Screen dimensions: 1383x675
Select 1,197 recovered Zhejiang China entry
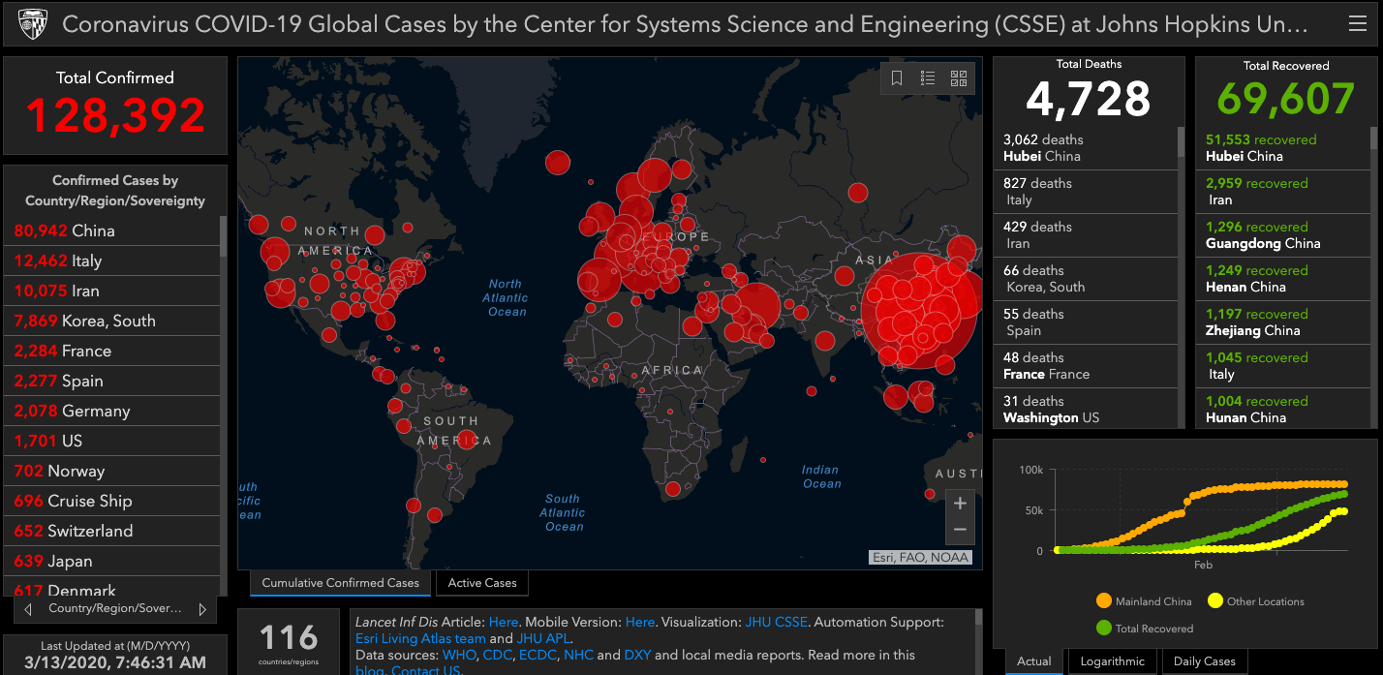[x=1282, y=322]
